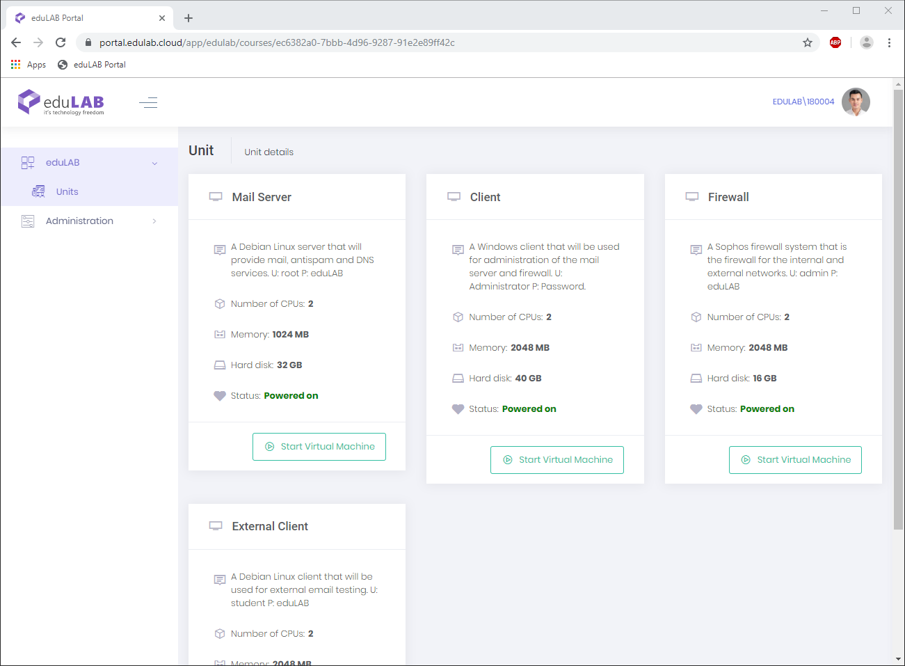
Task: Expand the Administration sidebar section
Action: (79, 221)
